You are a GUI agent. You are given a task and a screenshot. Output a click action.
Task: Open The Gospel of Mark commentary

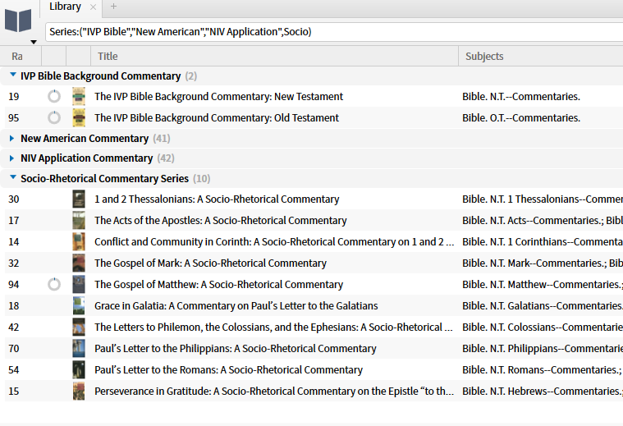[x=210, y=263]
